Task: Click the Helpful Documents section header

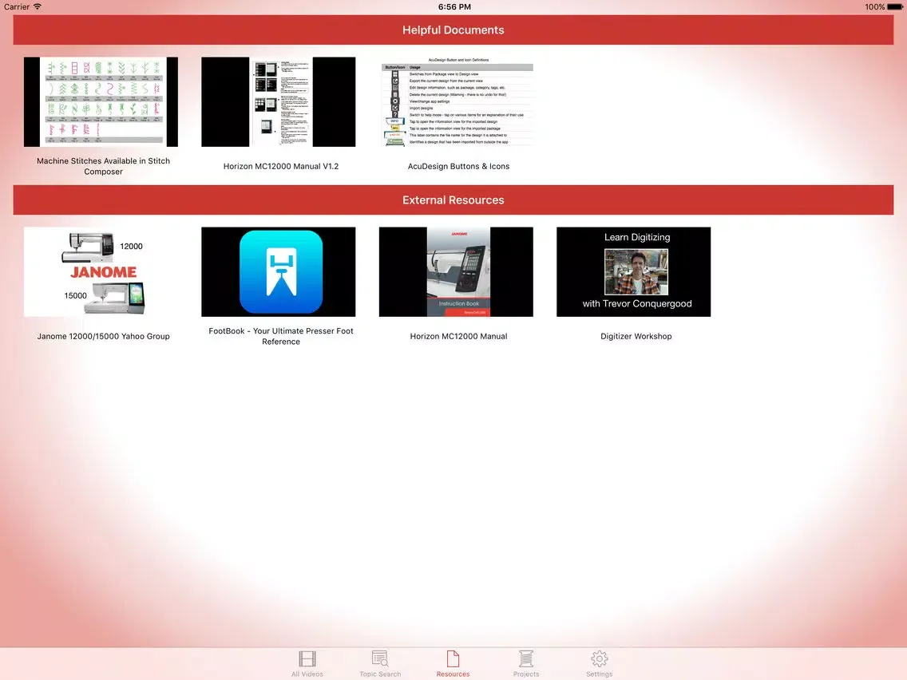Action: [453, 30]
